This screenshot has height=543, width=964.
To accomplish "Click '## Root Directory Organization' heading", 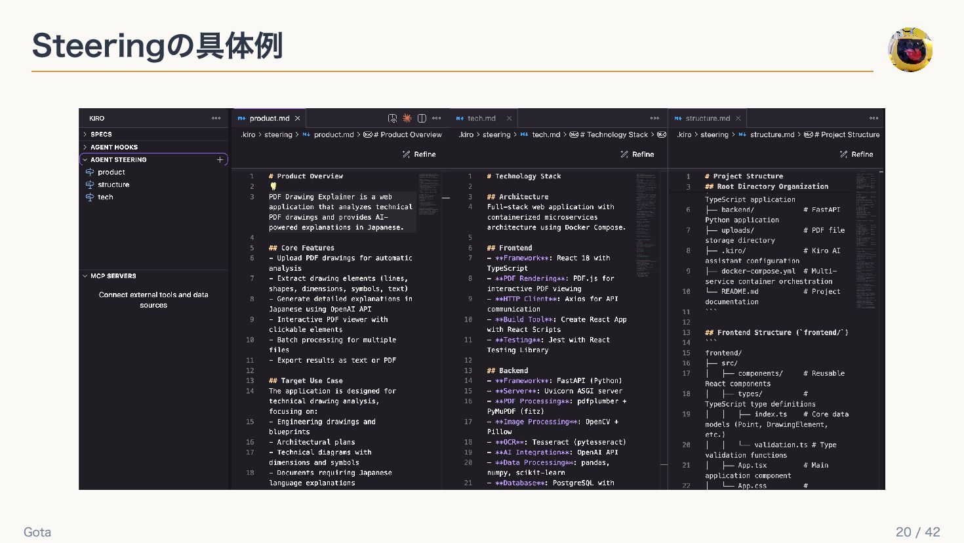I will pyautogui.click(x=767, y=187).
